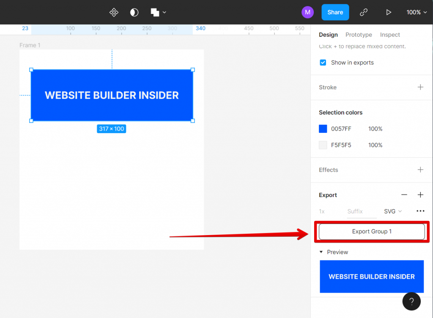Remove the export setting with minus icon

pyautogui.click(x=404, y=195)
